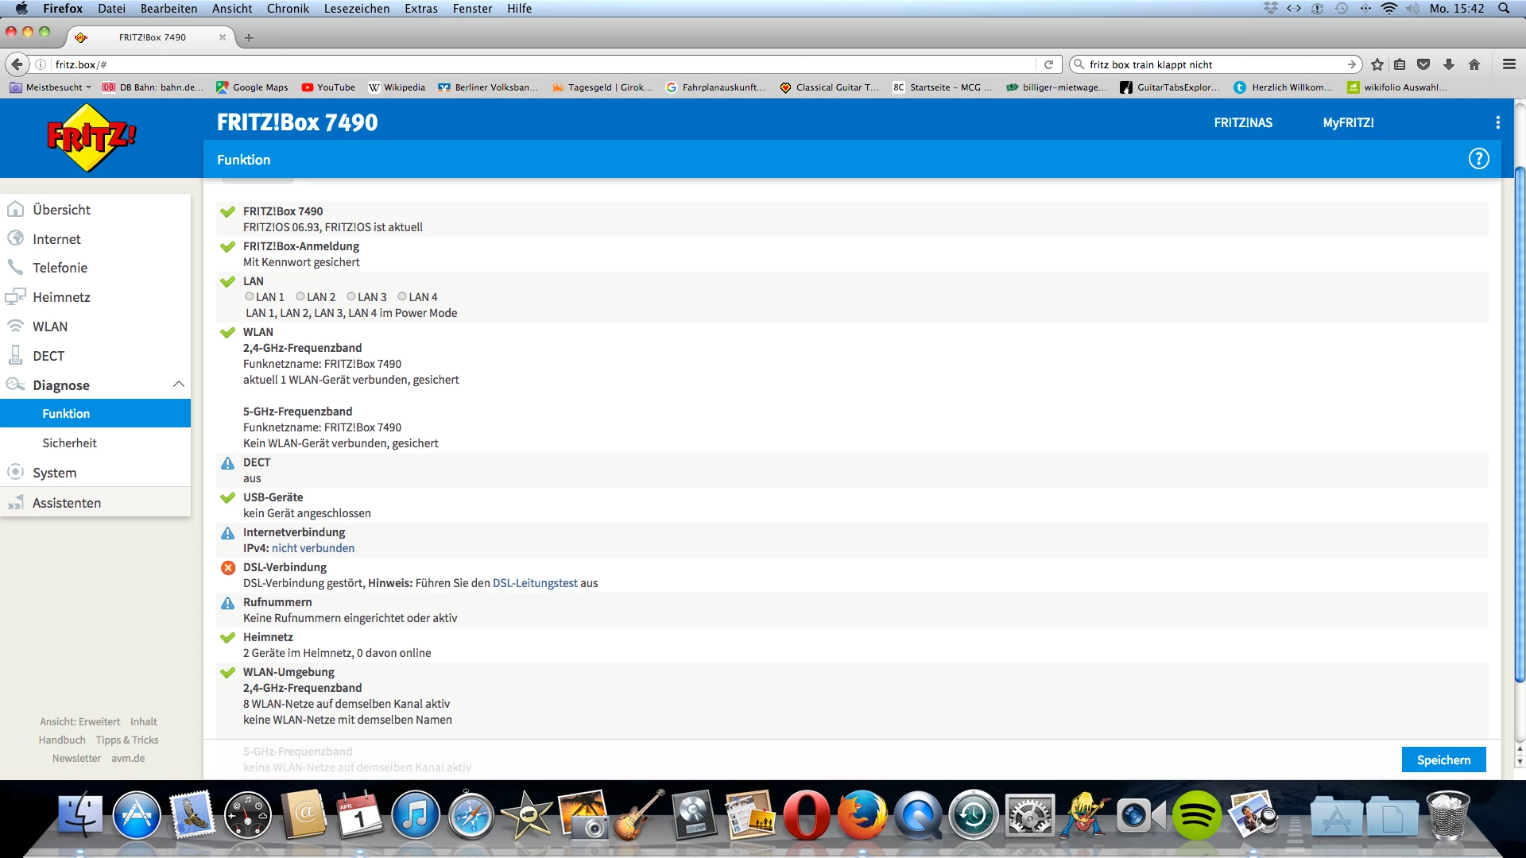The image size is (1526, 858).
Task: Reload the page with refresh icon
Action: point(1048,64)
